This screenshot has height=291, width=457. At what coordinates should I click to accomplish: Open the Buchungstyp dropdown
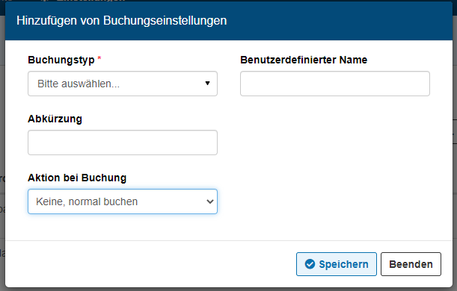[x=123, y=84]
